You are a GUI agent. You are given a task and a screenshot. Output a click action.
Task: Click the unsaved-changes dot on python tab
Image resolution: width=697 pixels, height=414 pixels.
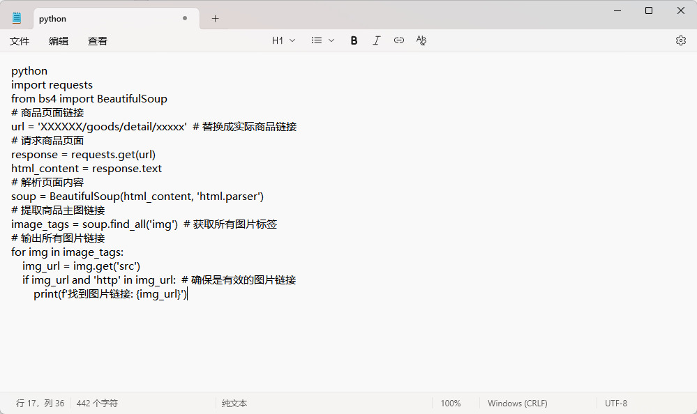185,18
